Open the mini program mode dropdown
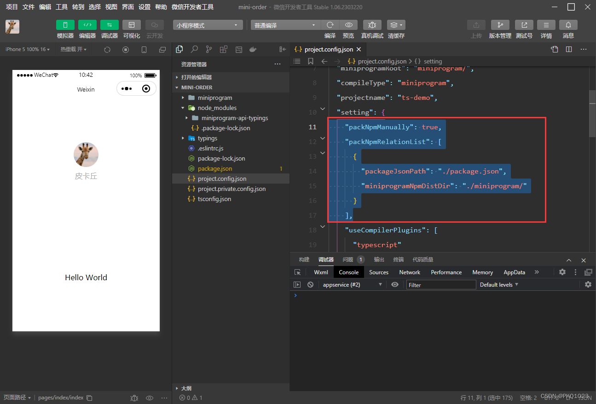Viewport: 596px width, 404px height. point(208,25)
